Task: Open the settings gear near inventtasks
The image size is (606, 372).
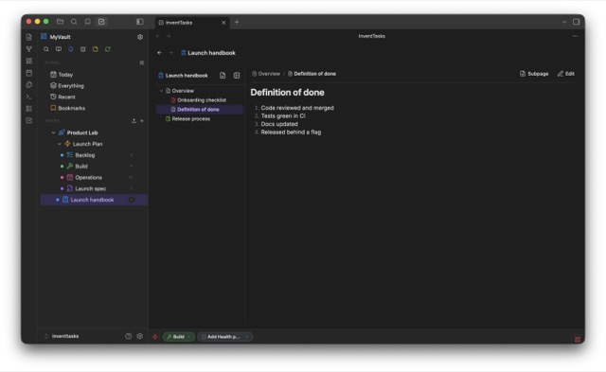Action: 140,336
